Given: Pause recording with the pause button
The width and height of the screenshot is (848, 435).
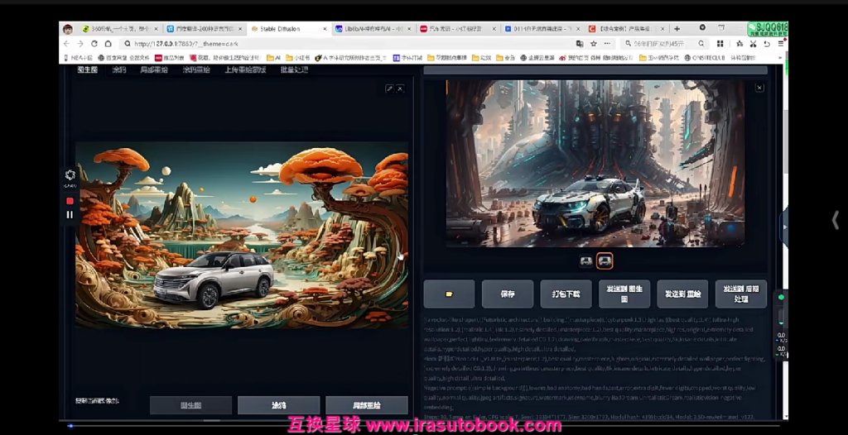Looking at the screenshot, I should coord(70,214).
